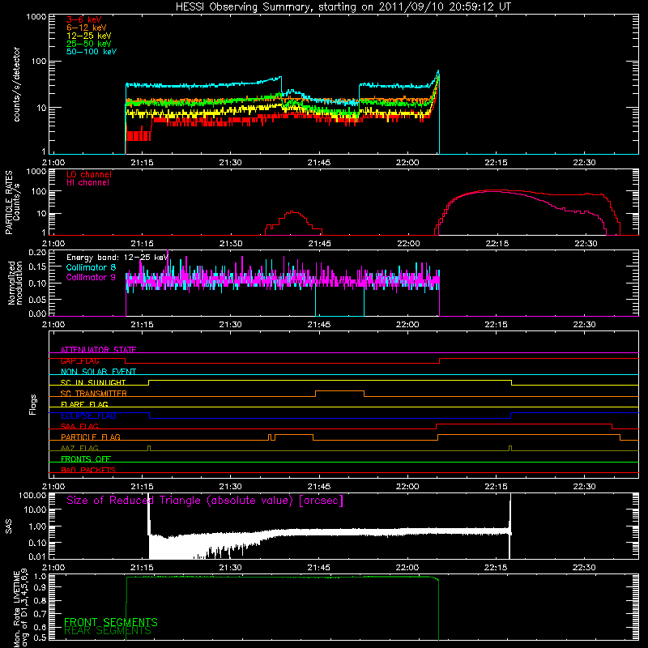Click the cyan count-rate peak near 22:05

pos(438,72)
